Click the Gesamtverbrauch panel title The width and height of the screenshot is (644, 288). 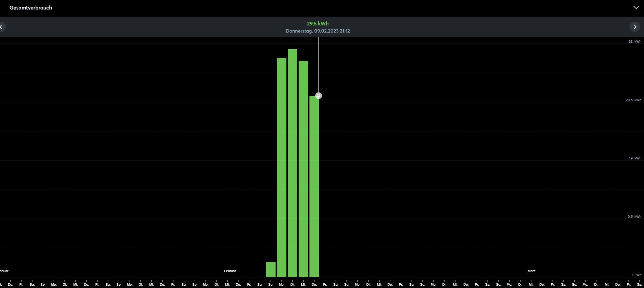click(31, 8)
